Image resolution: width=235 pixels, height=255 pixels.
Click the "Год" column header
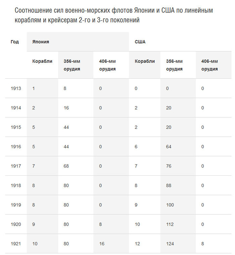point(15,42)
